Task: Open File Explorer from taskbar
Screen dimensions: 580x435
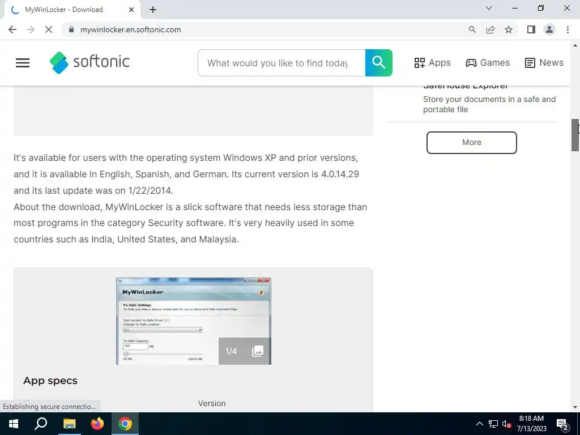Action: pyautogui.click(x=69, y=424)
